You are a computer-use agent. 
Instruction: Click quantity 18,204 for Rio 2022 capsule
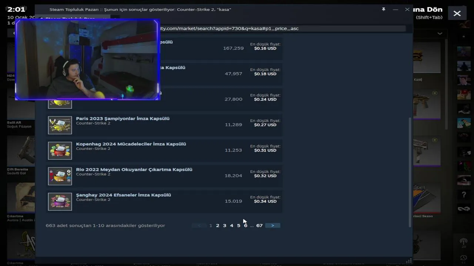pyautogui.click(x=233, y=176)
